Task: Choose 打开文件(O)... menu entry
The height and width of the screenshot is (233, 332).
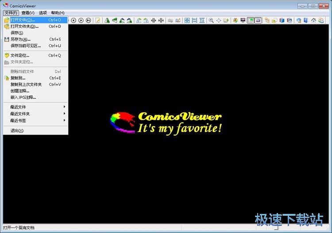Action: (x=35, y=20)
